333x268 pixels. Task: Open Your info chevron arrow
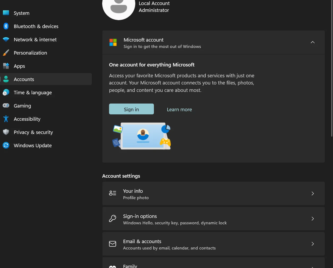pos(313,194)
